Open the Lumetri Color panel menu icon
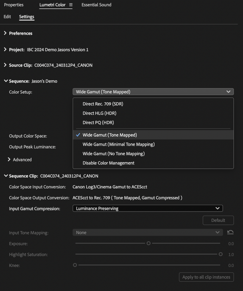 (x=71, y=5)
